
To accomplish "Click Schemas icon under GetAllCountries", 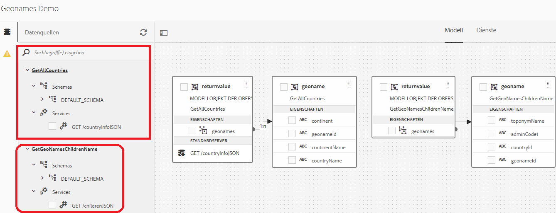I will tap(44, 87).
